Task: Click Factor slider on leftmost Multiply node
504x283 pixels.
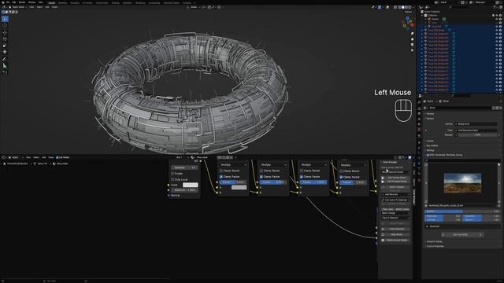Action: point(233,182)
